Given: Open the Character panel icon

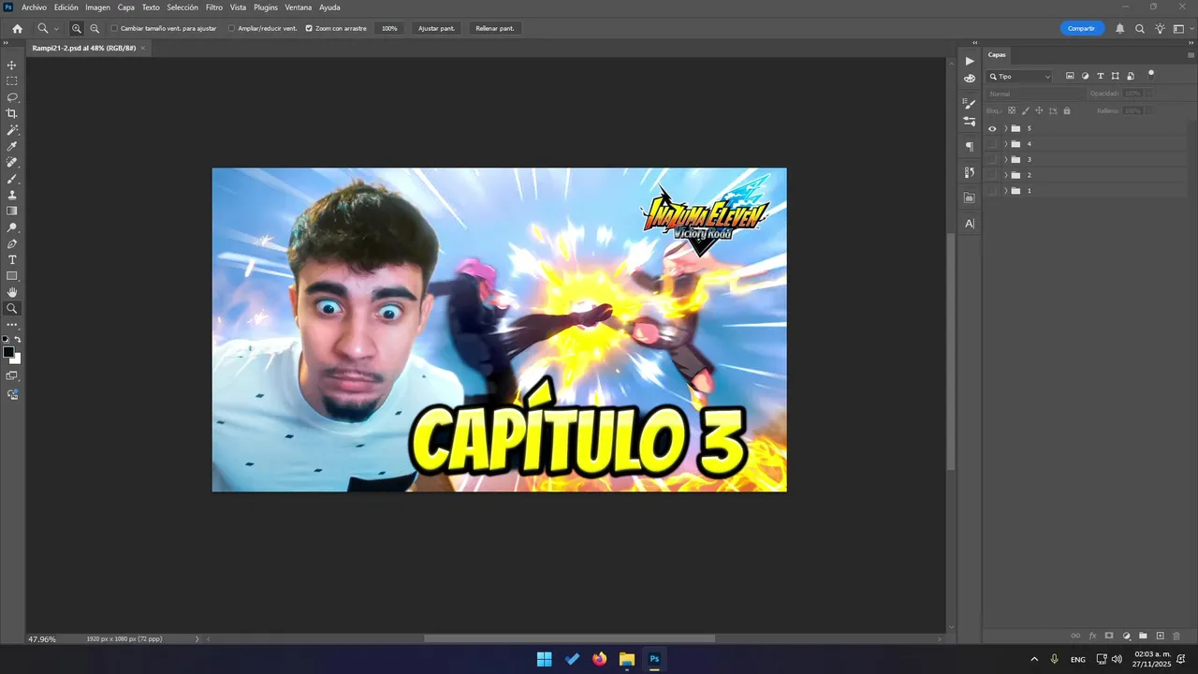Looking at the screenshot, I should 970,223.
